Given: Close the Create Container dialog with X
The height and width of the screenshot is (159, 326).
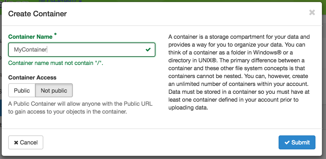Looking at the screenshot, I should tap(312, 13).
